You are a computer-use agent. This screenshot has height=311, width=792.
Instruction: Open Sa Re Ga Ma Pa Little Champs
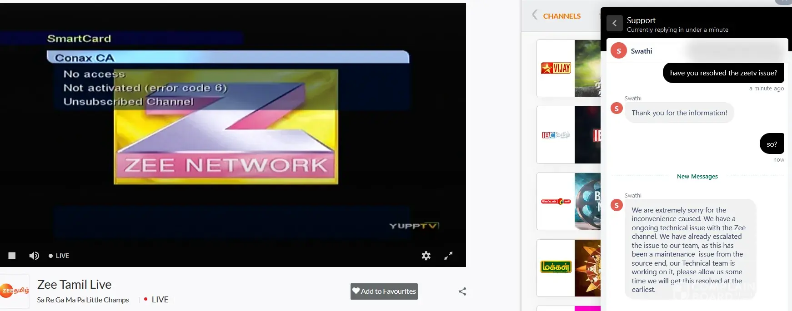tap(83, 300)
